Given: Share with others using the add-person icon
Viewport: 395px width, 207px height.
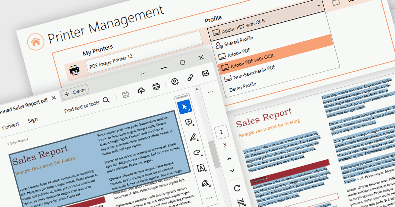Looking at the screenshot, I should (x=175, y=82).
